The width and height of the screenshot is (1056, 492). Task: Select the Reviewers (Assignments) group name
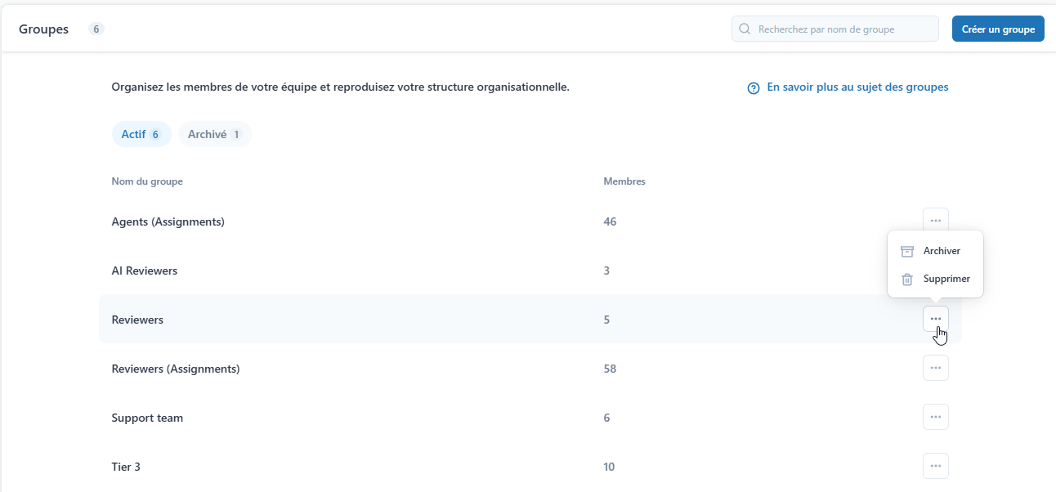pyautogui.click(x=176, y=369)
